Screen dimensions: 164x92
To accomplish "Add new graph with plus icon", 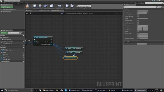I will pos(23,36).
